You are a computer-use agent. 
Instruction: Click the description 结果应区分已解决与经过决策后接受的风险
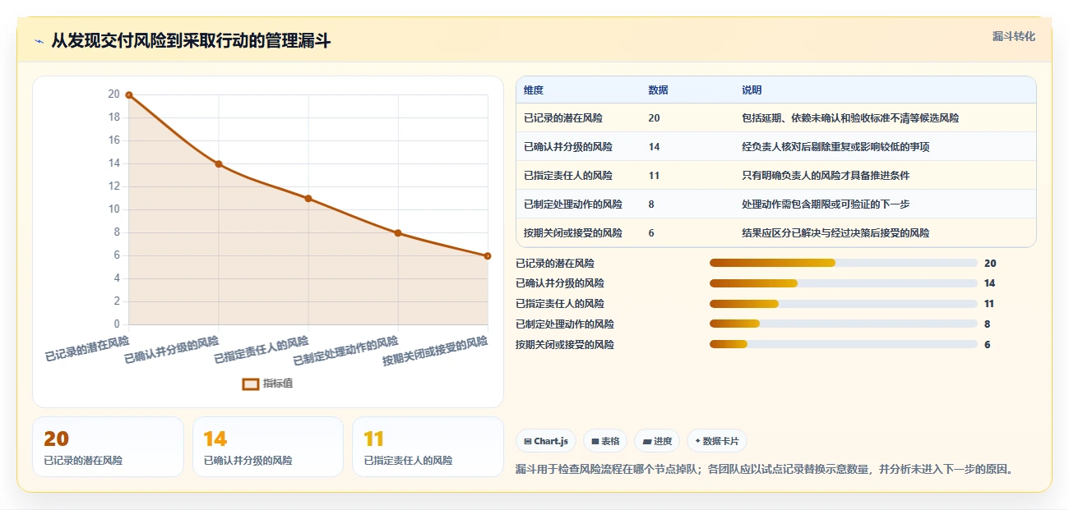835,233
